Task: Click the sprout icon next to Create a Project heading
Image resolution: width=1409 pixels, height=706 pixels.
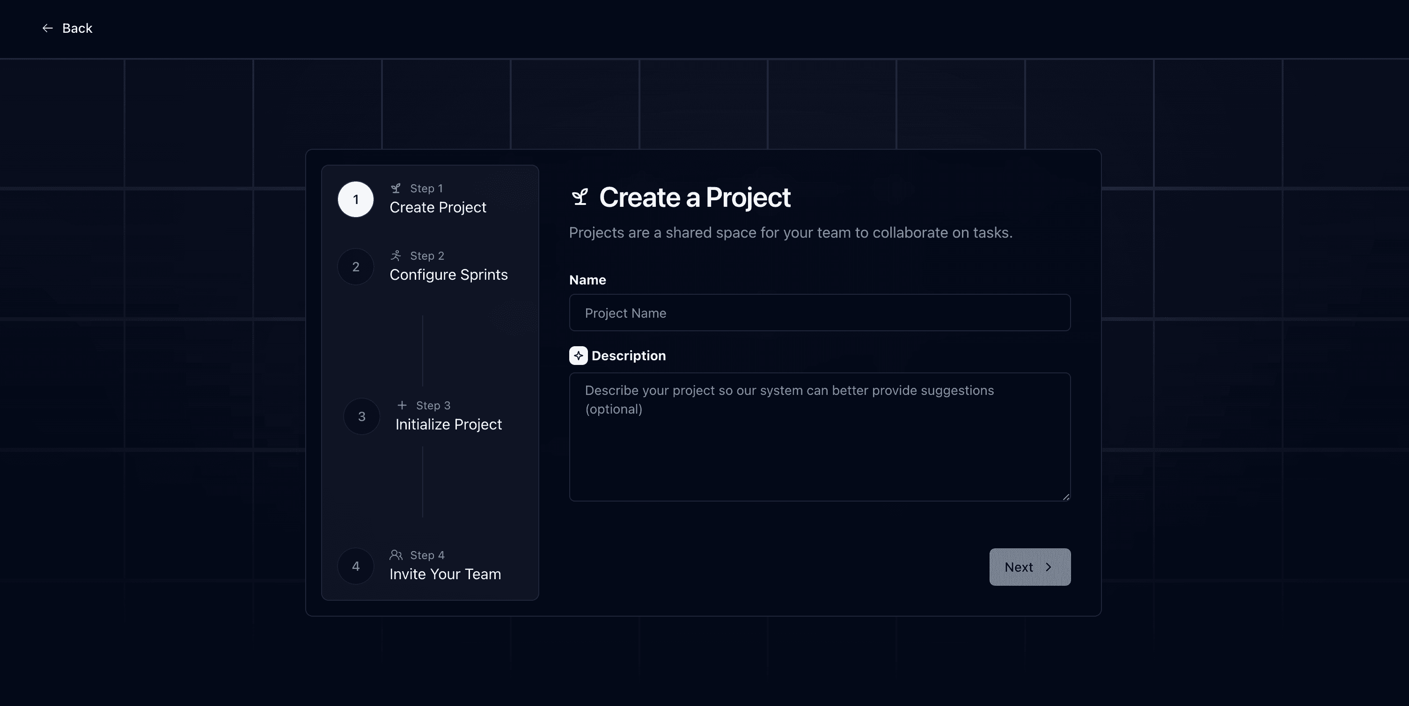Action: pyautogui.click(x=580, y=197)
